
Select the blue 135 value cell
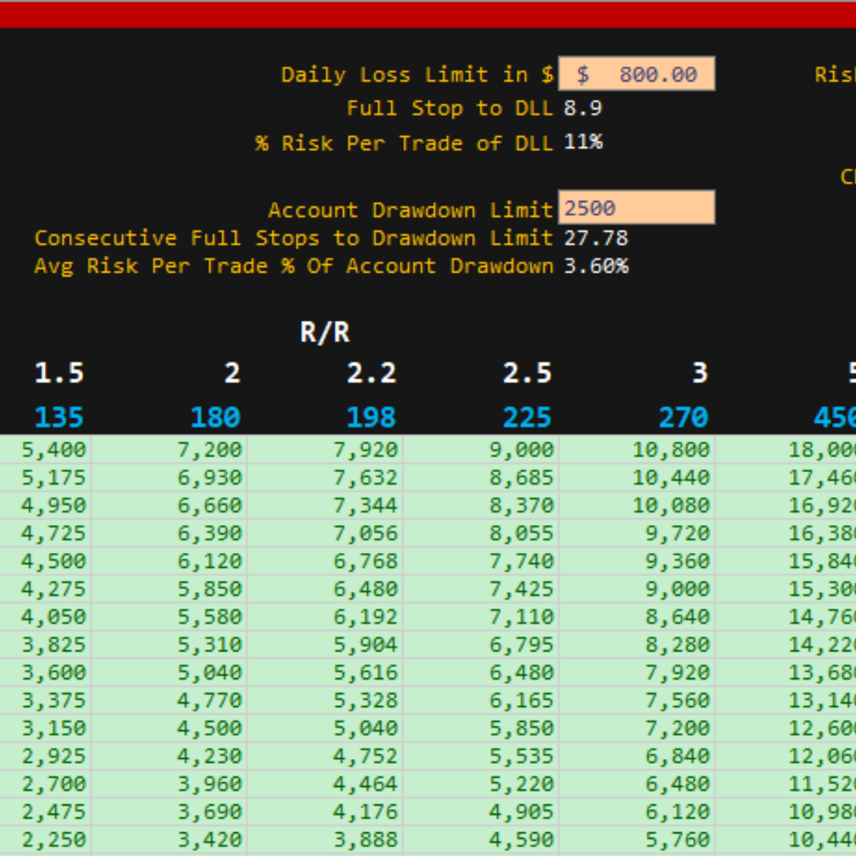coord(59,417)
